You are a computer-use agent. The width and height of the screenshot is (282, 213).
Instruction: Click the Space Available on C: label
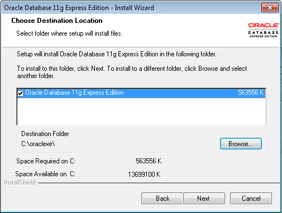point(45,174)
